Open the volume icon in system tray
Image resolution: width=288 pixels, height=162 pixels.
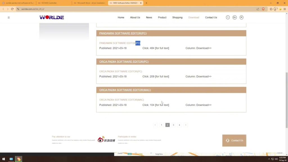coord(276,159)
